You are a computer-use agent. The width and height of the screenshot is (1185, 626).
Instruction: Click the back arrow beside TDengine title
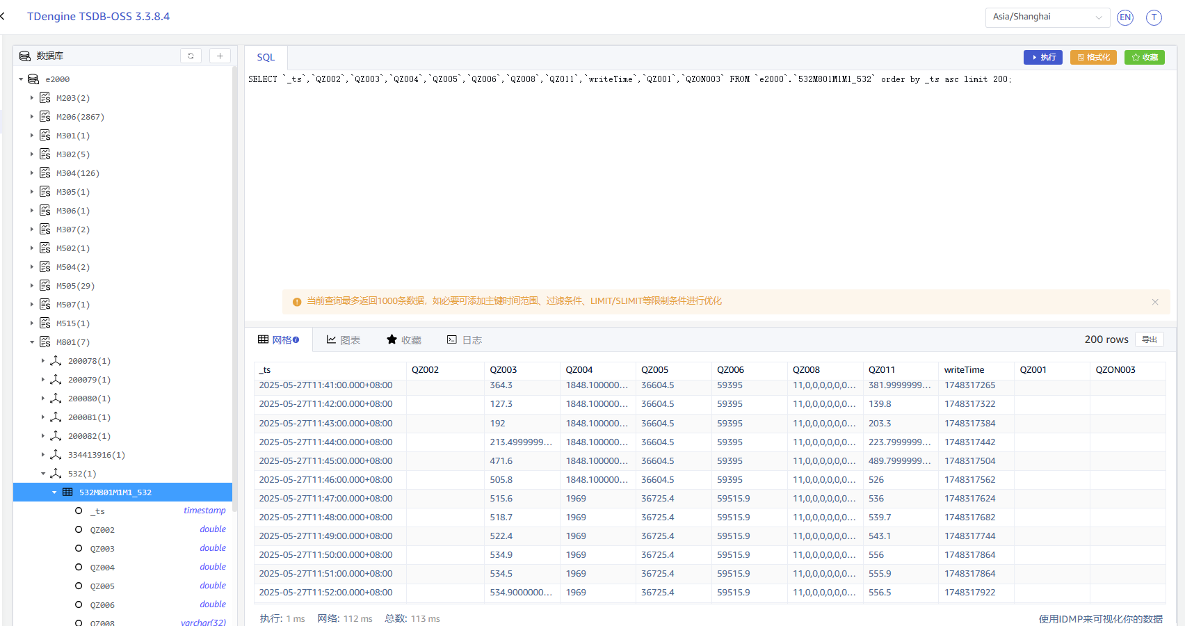click(x=3, y=16)
